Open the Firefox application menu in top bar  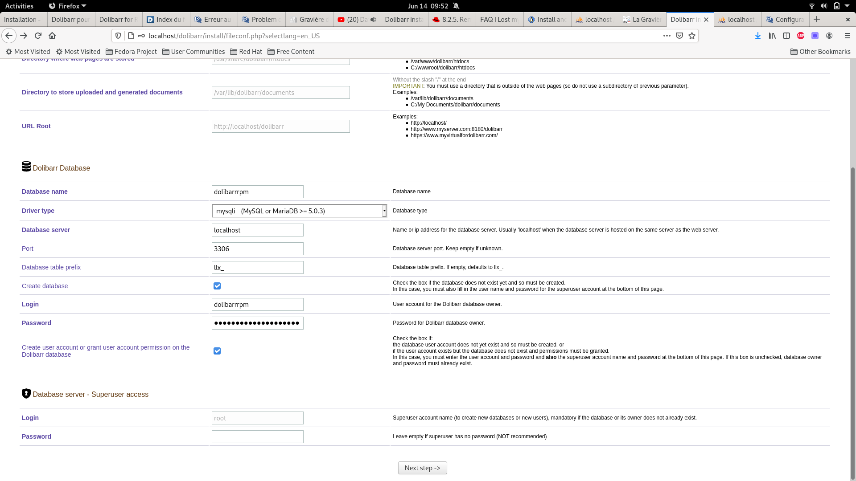(67, 6)
